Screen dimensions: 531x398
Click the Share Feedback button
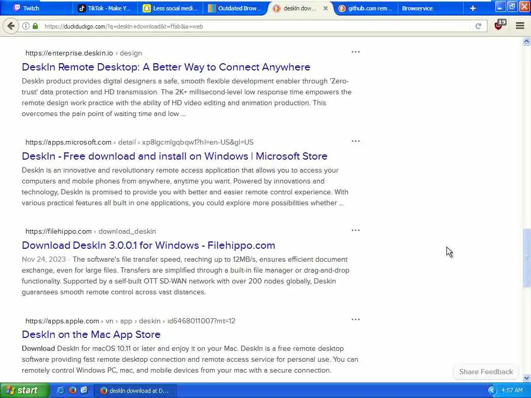coord(486,372)
